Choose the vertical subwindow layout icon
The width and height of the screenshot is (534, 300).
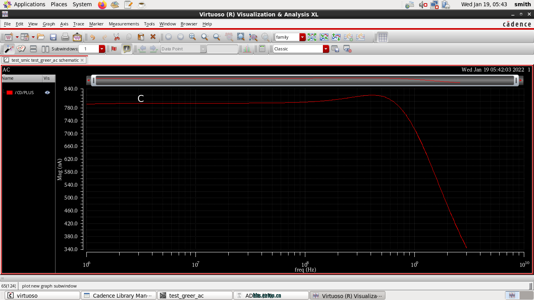pyautogui.click(x=45, y=49)
